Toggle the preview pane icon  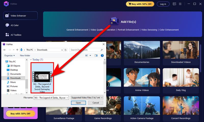pos(96,56)
